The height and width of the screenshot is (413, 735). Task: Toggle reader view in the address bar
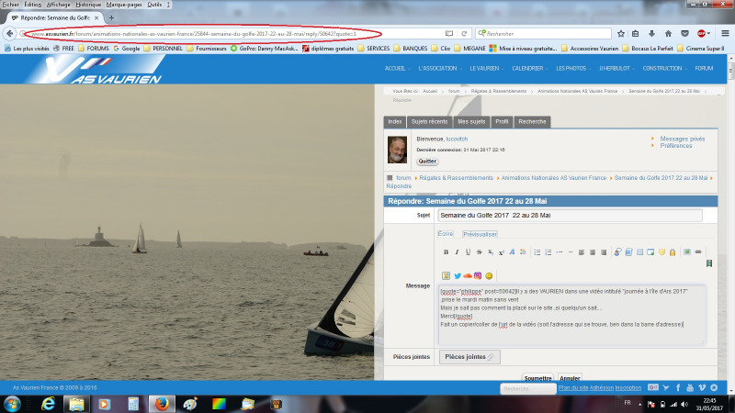[x=449, y=34]
